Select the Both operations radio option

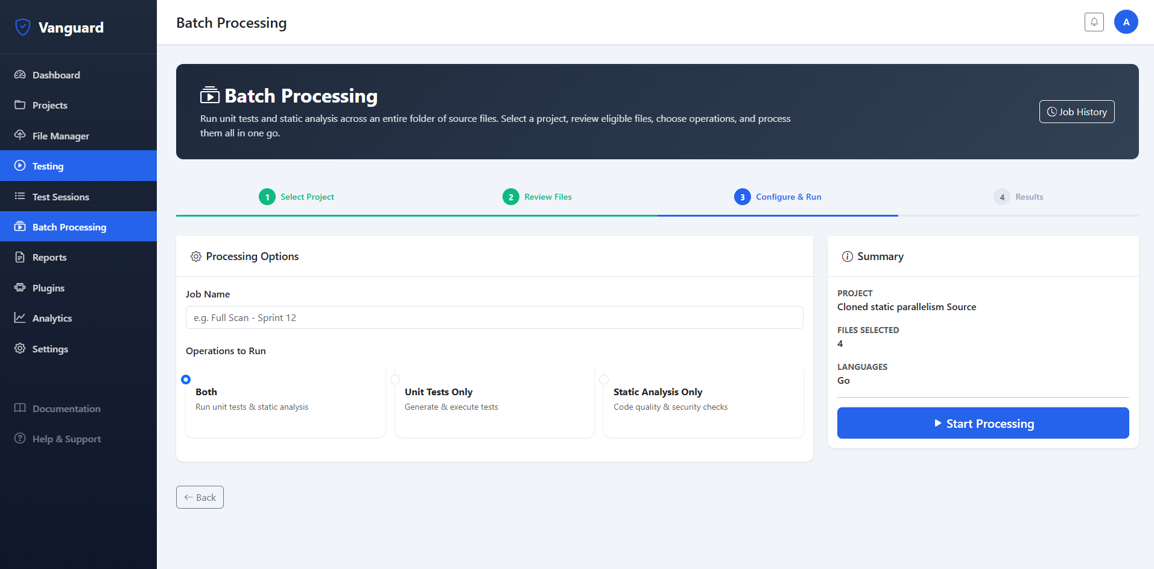[x=186, y=380]
